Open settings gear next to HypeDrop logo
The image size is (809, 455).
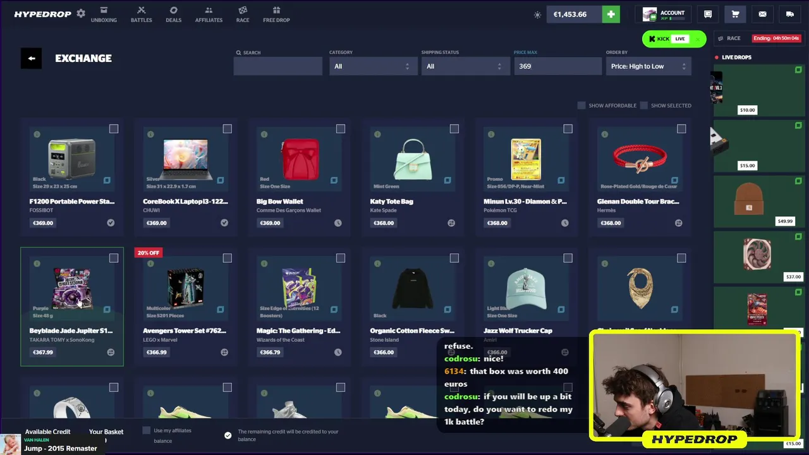[81, 13]
